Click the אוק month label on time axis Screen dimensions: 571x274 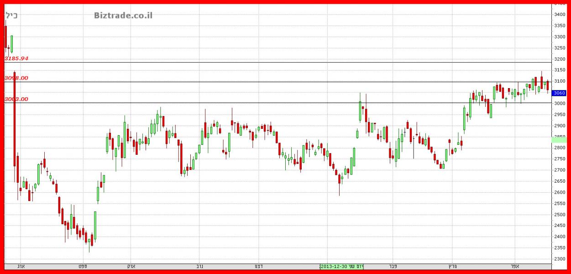(x=131, y=266)
